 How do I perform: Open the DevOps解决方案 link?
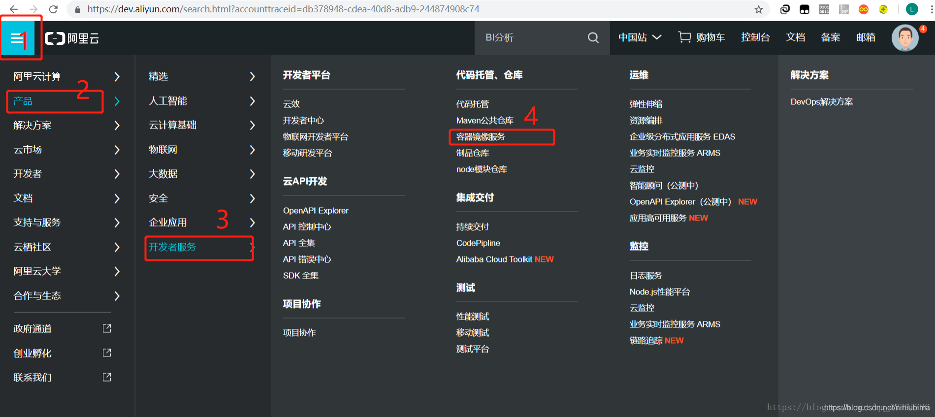coord(821,102)
